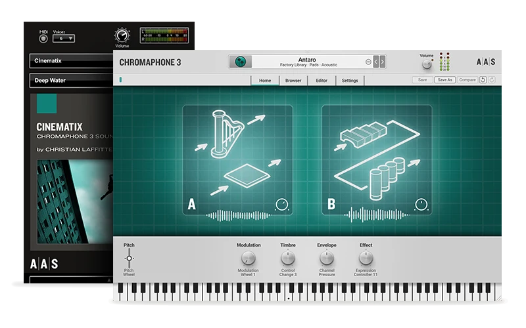Click the green preset pack icon beside Antaro
Screen dimensions: 526x328
click(240, 62)
